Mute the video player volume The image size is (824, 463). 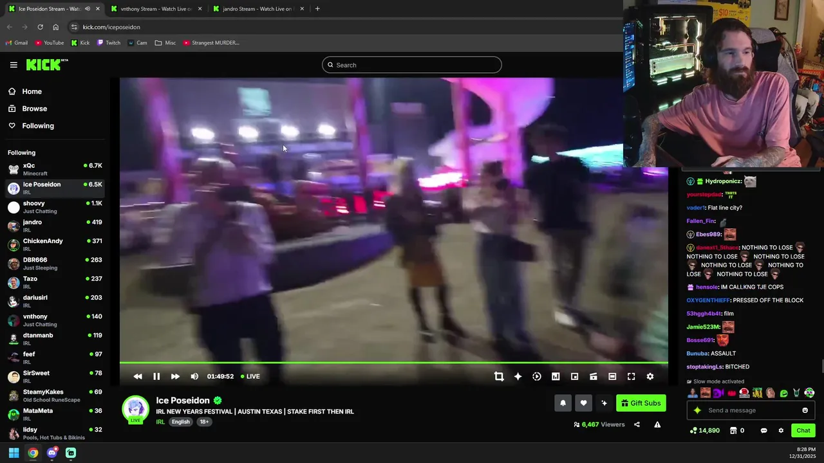(x=194, y=376)
